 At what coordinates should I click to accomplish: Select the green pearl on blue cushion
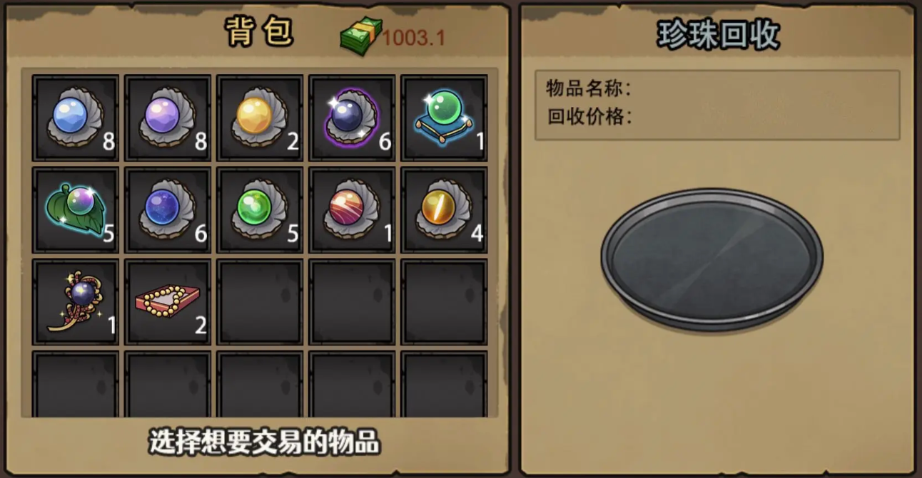444,118
